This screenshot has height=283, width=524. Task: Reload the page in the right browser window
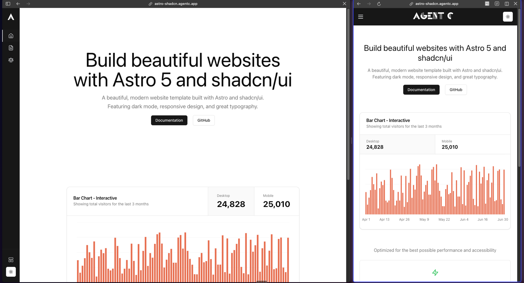(379, 4)
